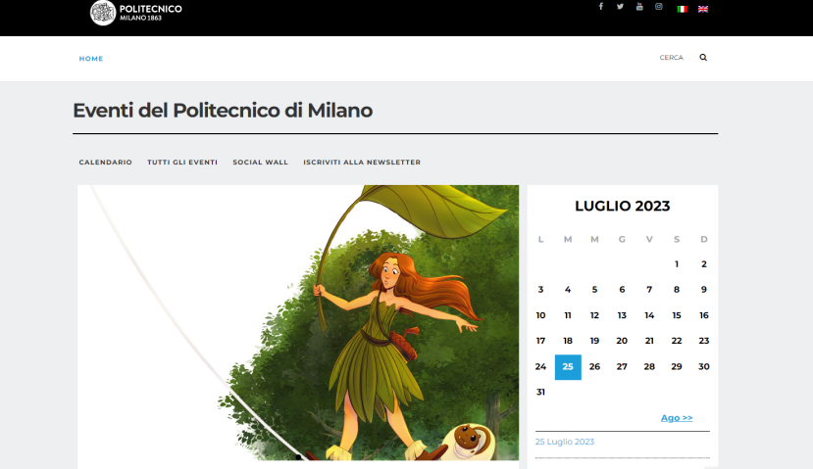Select day 12 in the calendar
Viewport: 813px width, 469px height.
[594, 315]
